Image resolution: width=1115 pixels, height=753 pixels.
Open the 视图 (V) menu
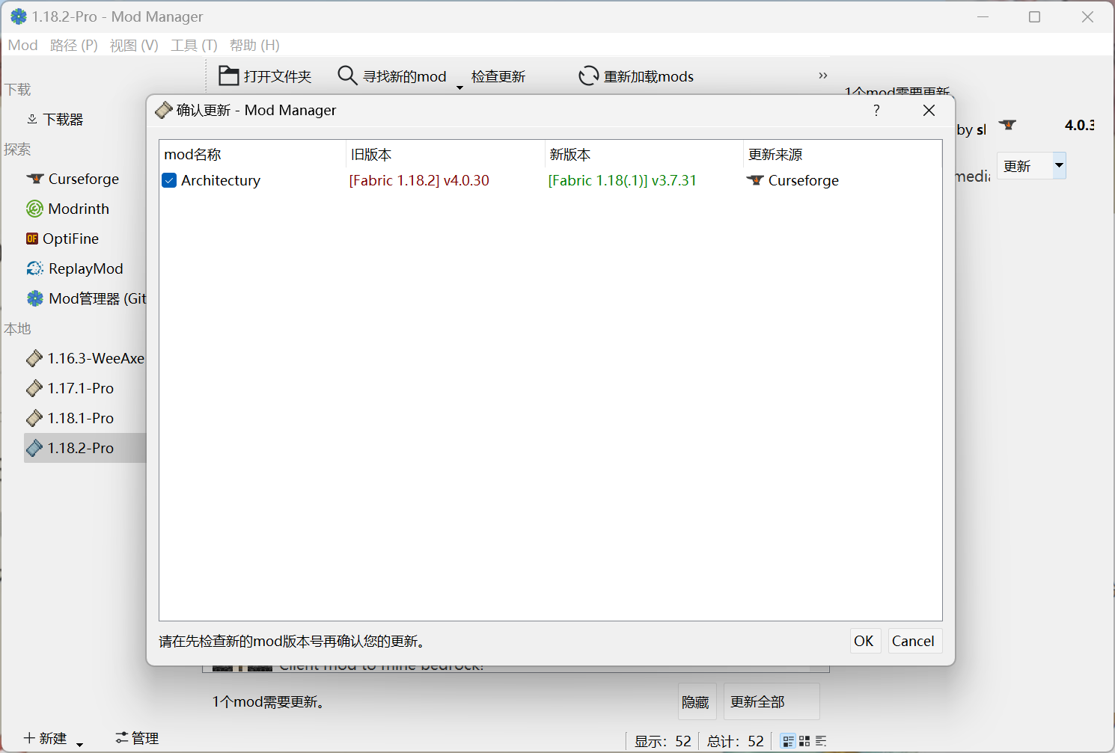pyautogui.click(x=134, y=45)
